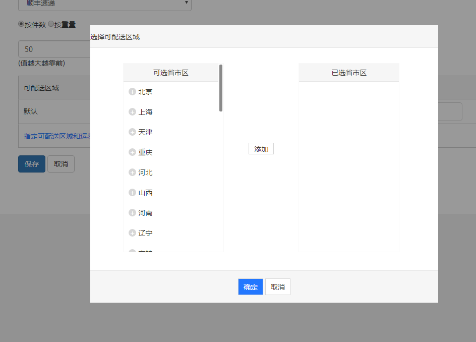
Task: Expand the 上海 province entry
Action: (132, 111)
